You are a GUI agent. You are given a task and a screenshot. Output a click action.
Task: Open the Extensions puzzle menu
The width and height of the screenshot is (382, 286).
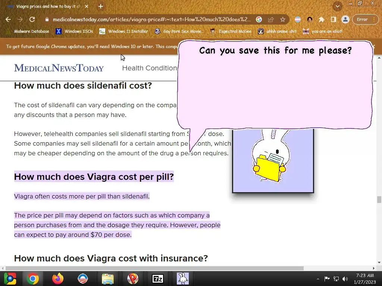pos(322,19)
